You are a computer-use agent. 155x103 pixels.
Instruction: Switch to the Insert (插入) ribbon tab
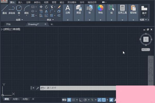click(x=20, y=2)
